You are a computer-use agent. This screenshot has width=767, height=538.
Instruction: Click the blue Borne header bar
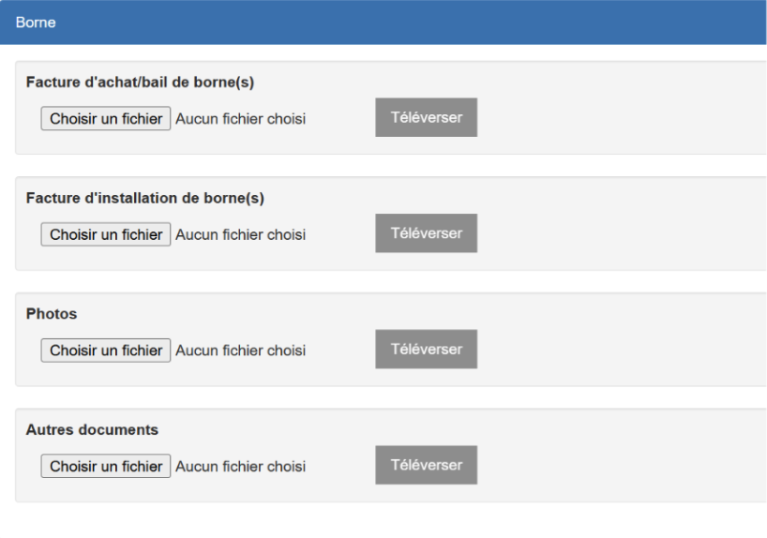pyautogui.click(x=383, y=22)
